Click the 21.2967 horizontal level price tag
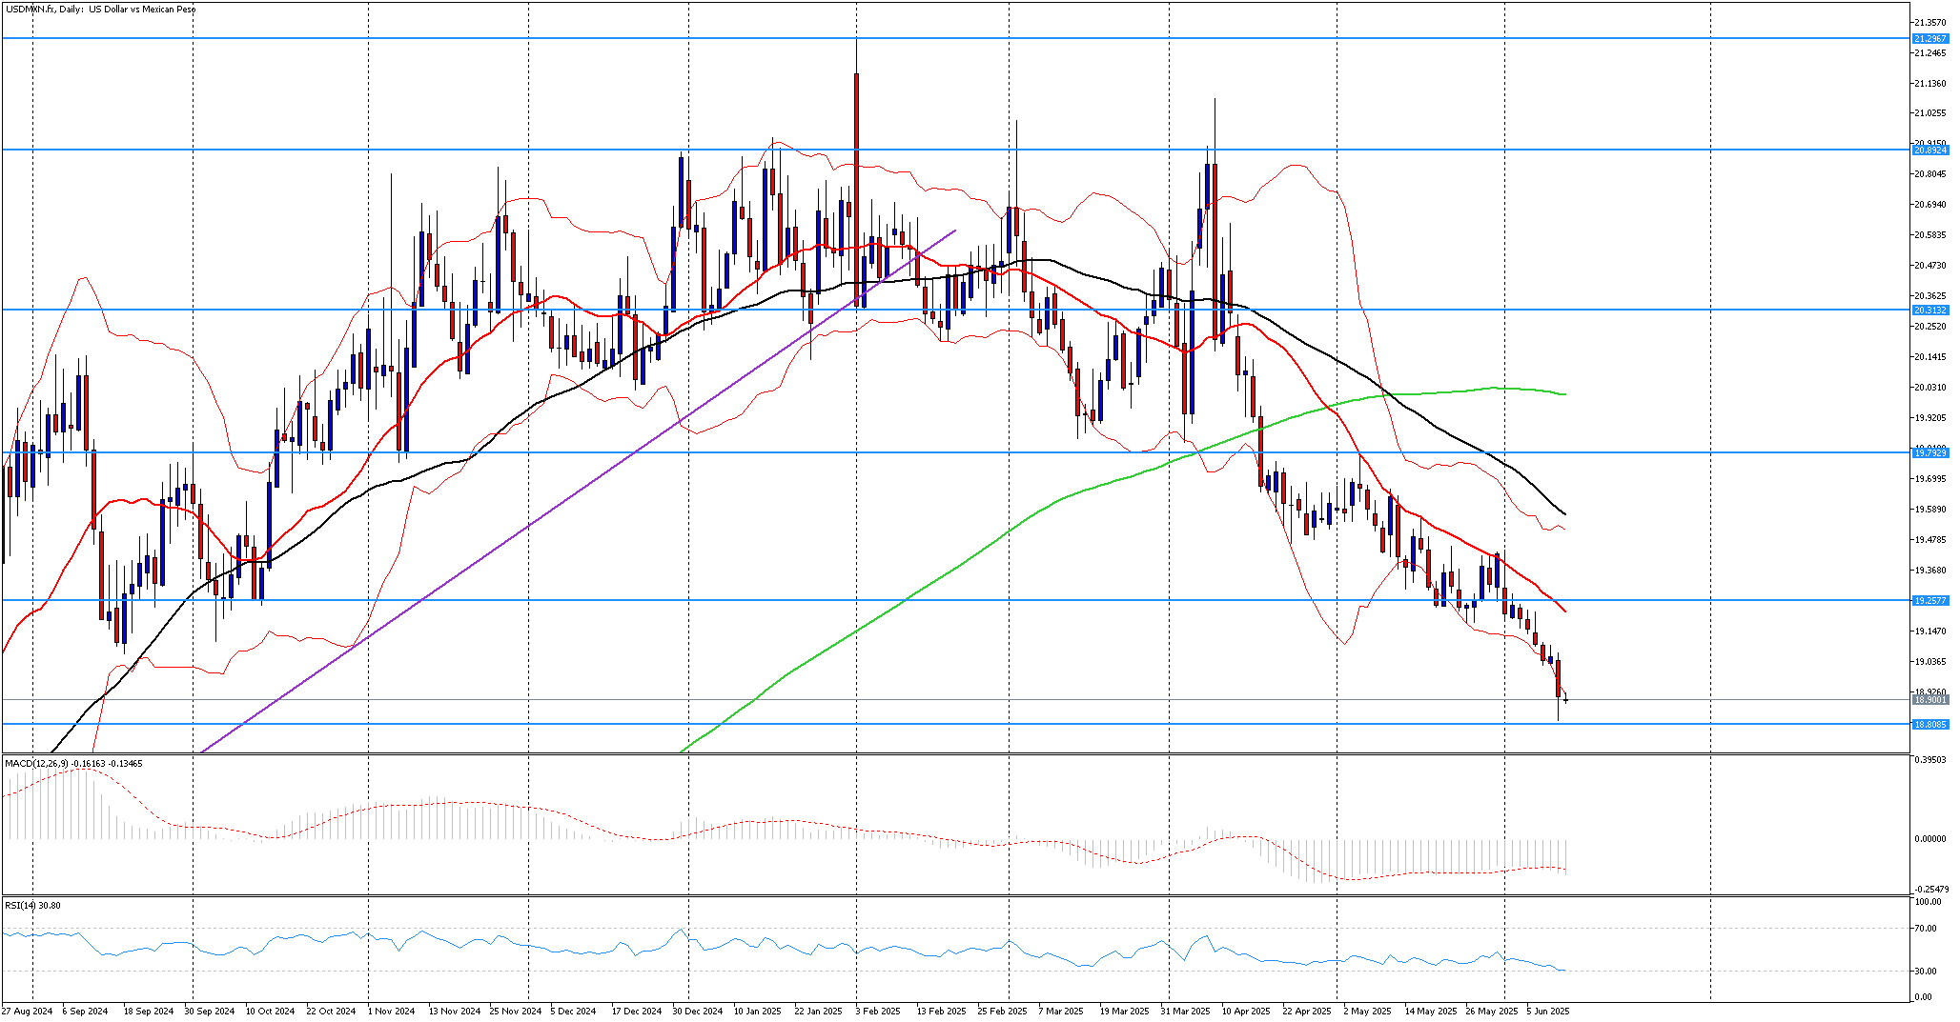 [1930, 38]
